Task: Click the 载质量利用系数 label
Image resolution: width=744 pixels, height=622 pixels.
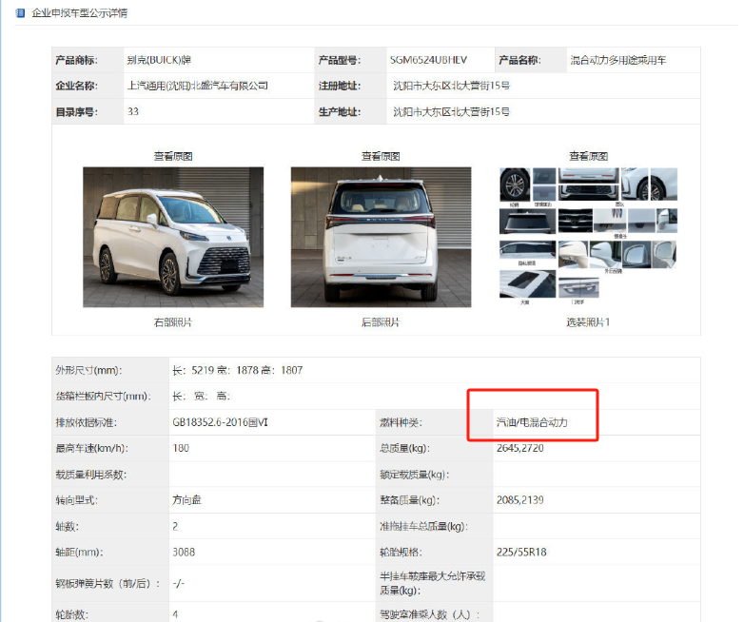Action: click(x=90, y=474)
